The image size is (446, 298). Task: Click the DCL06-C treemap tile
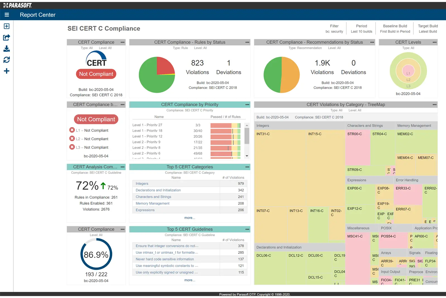coord(270,268)
